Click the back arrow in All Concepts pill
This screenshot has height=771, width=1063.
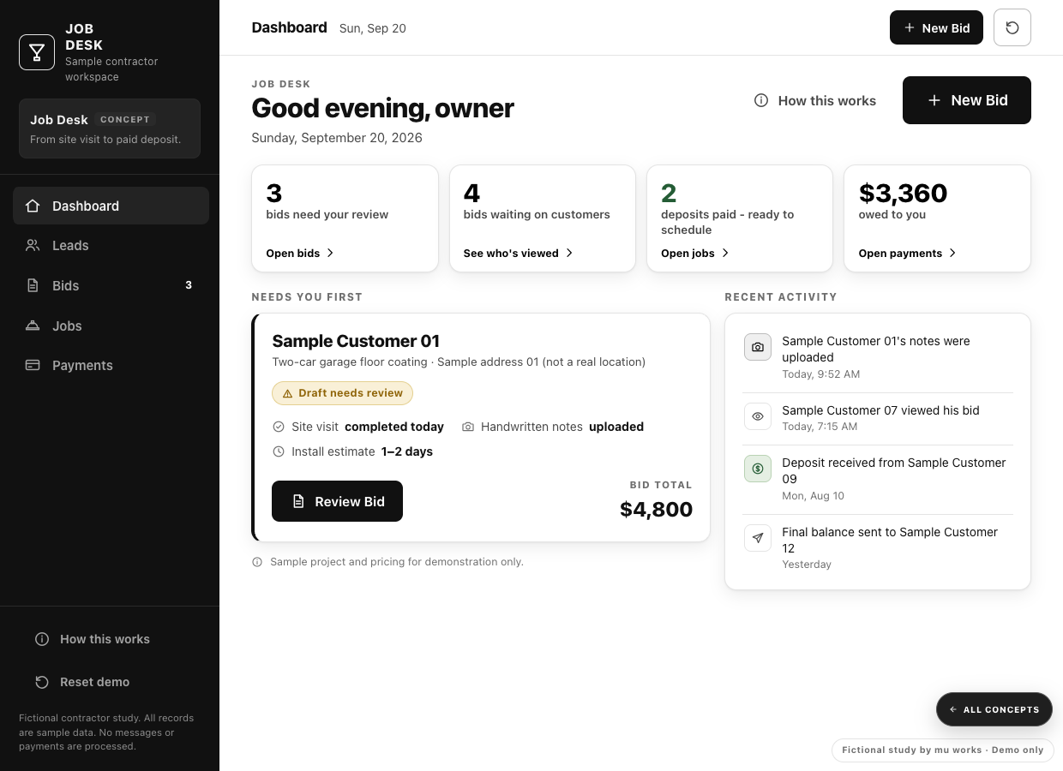(953, 709)
